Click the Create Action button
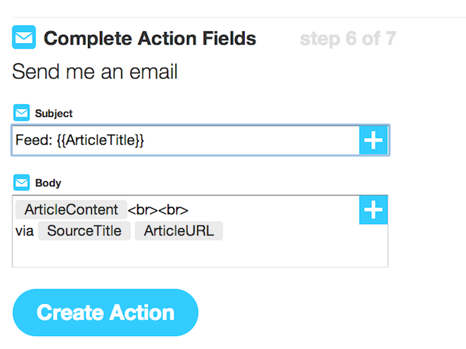Image resolution: width=466 pixels, height=349 pixels. click(106, 313)
